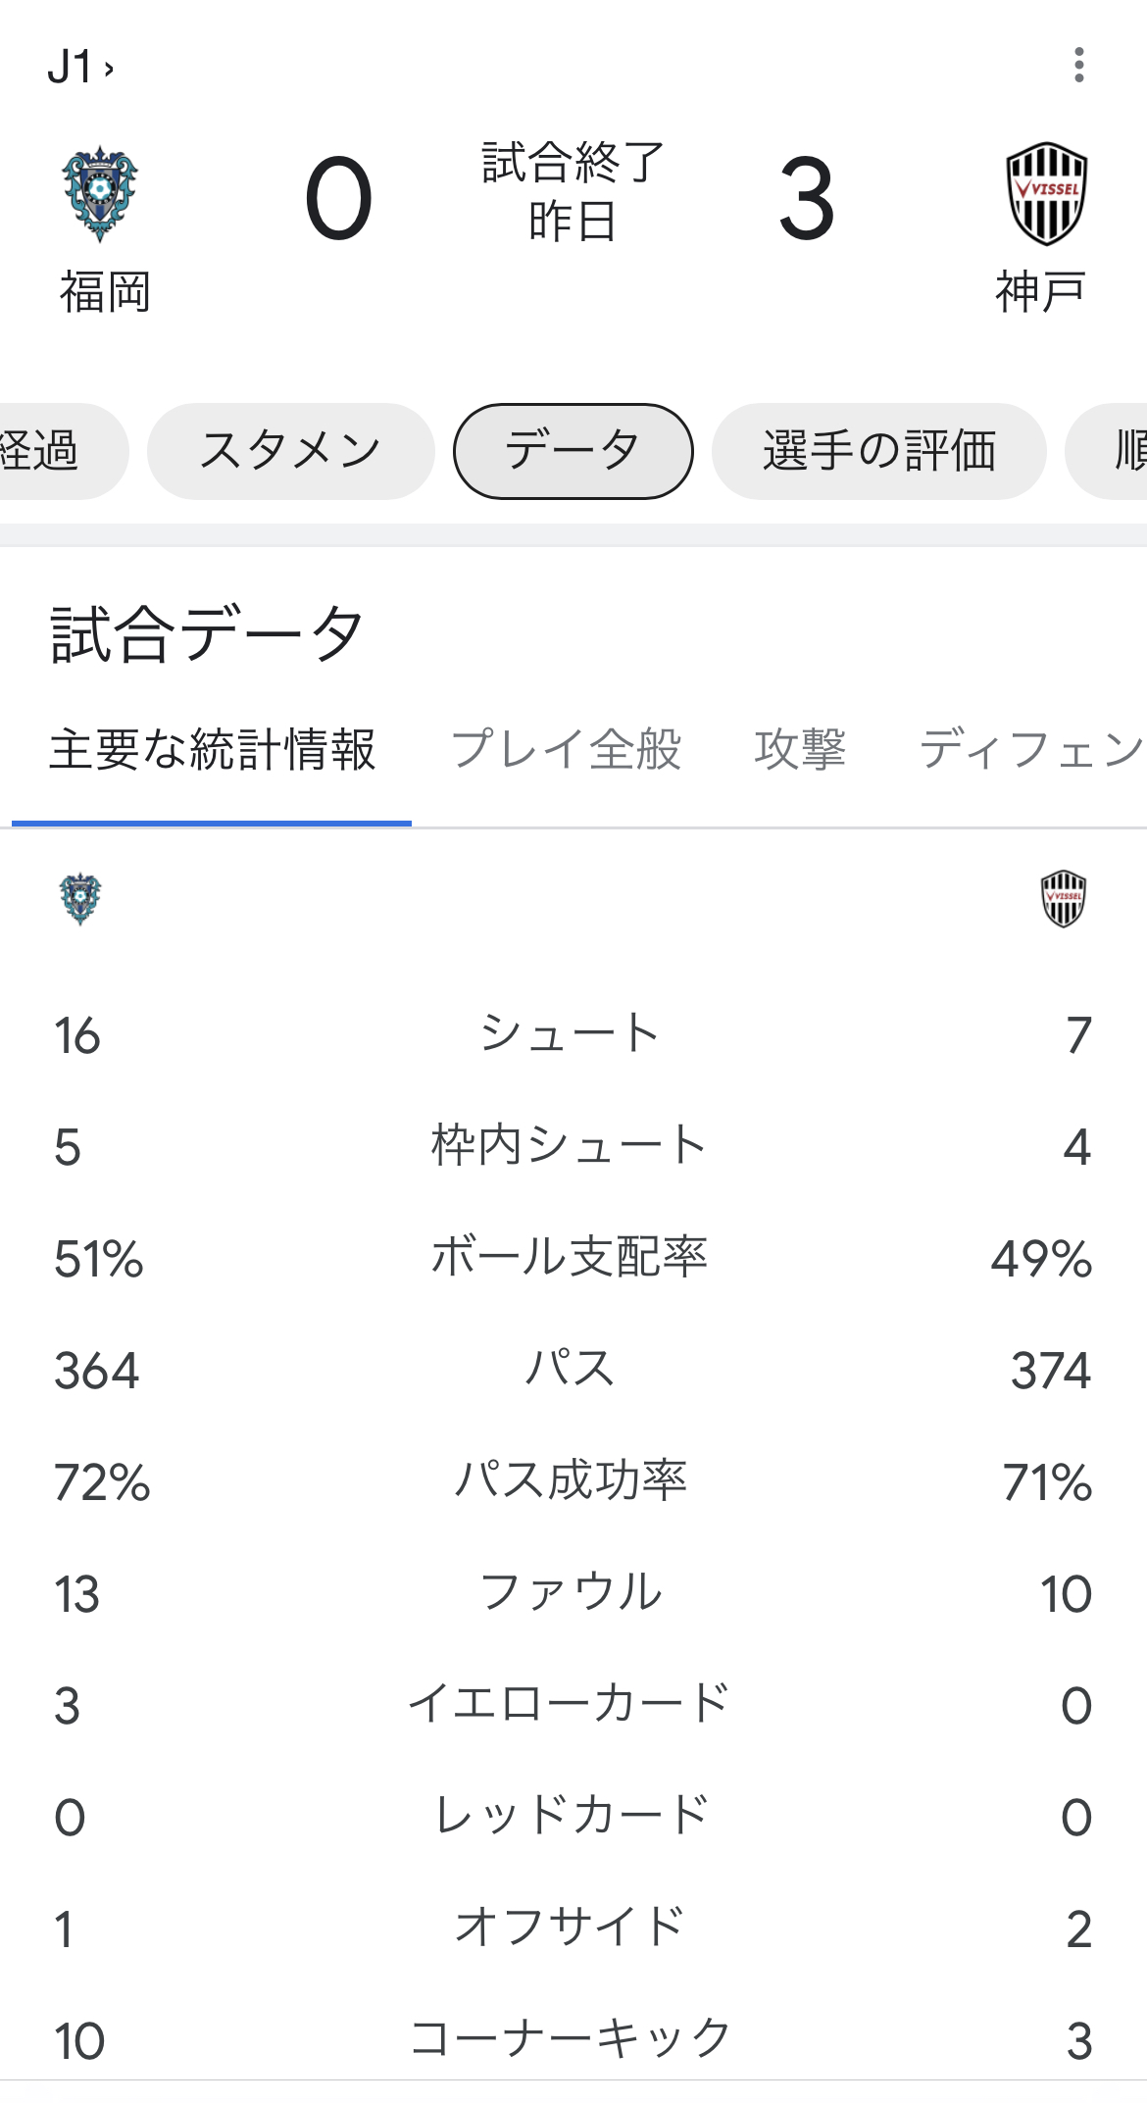Click small Vissel crest above stats column
The image size is (1147, 2103).
(1063, 898)
